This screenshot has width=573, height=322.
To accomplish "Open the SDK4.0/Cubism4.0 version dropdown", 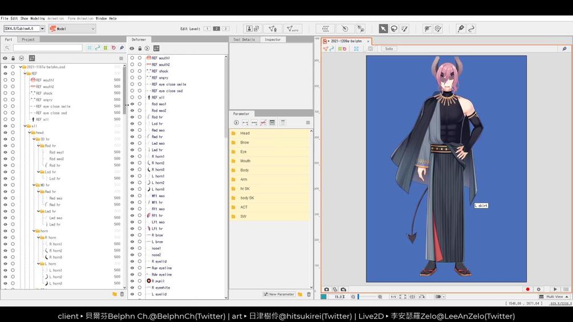I will click(x=42, y=28).
